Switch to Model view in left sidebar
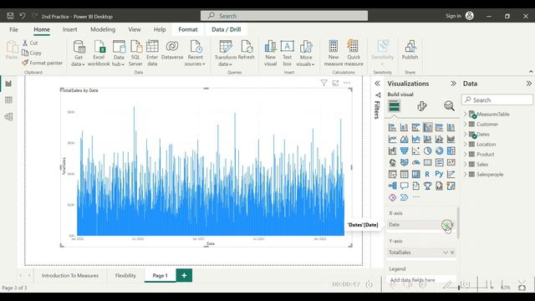The width and height of the screenshot is (535, 301). [x=8, y=117]
